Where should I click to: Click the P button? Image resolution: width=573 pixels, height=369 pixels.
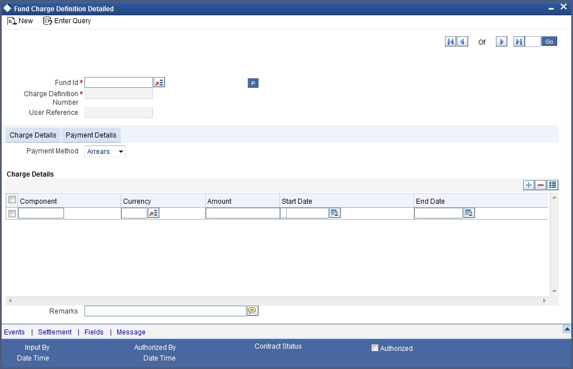coord(253,83)
